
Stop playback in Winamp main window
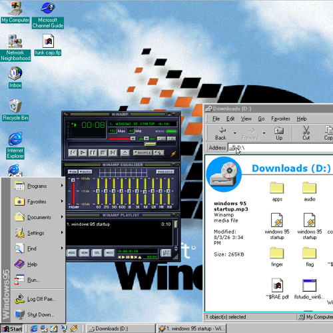coord(103,153)
